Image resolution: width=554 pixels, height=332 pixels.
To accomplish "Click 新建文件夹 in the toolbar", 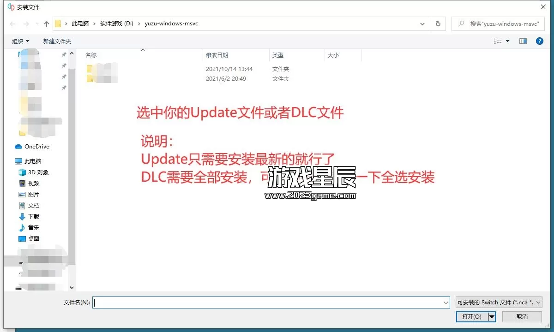I will click(57, 41).
